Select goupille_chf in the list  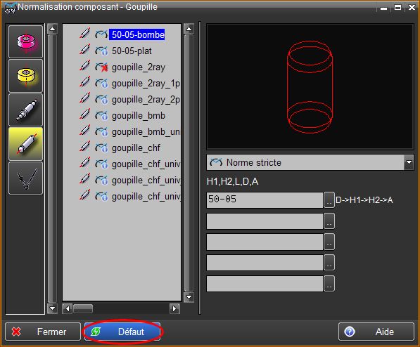136,148
